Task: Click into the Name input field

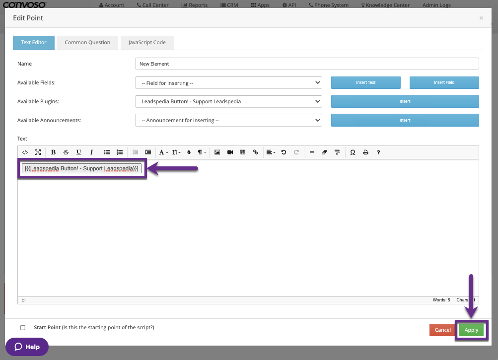Action: pyautogui.click(x=306, y=64)
